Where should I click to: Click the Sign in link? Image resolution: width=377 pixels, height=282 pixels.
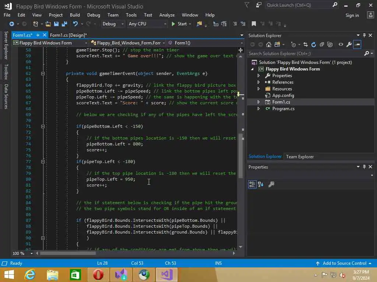[x=352, y=15]
